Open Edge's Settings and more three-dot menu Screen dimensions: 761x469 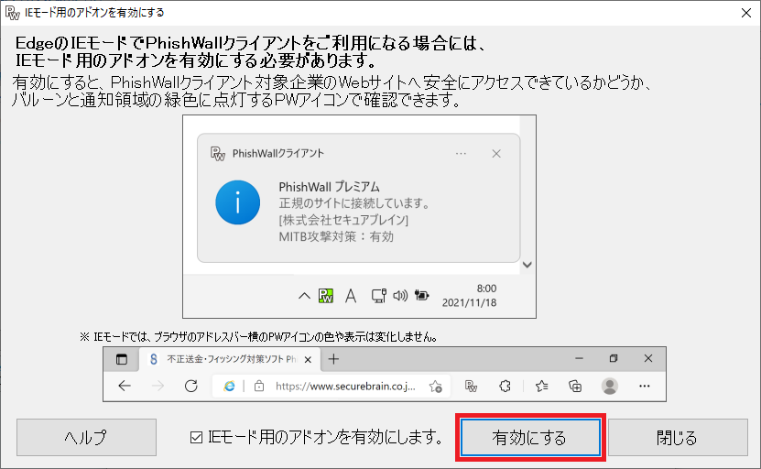tap(645, 386)
